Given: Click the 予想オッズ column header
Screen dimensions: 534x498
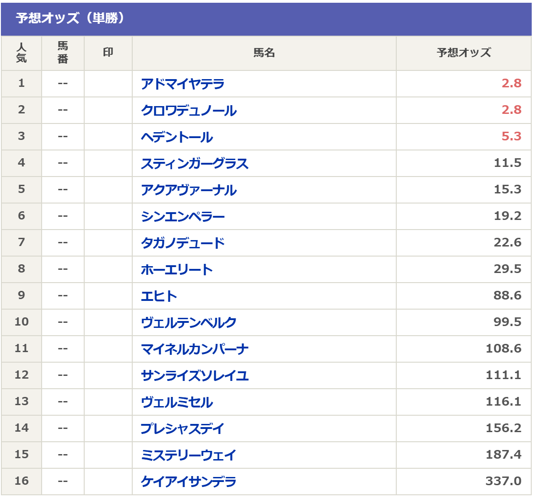Looking at the screenshot, I should coord(464,53).
